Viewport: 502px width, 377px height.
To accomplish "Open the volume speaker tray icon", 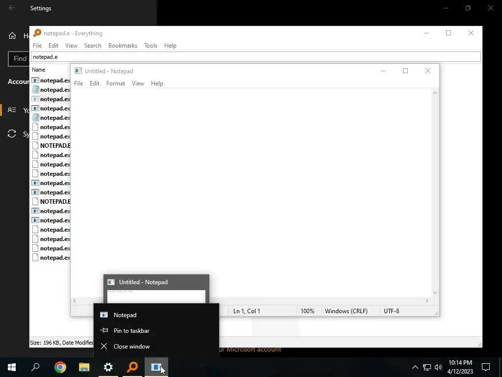I will click(x=438, y=367).
